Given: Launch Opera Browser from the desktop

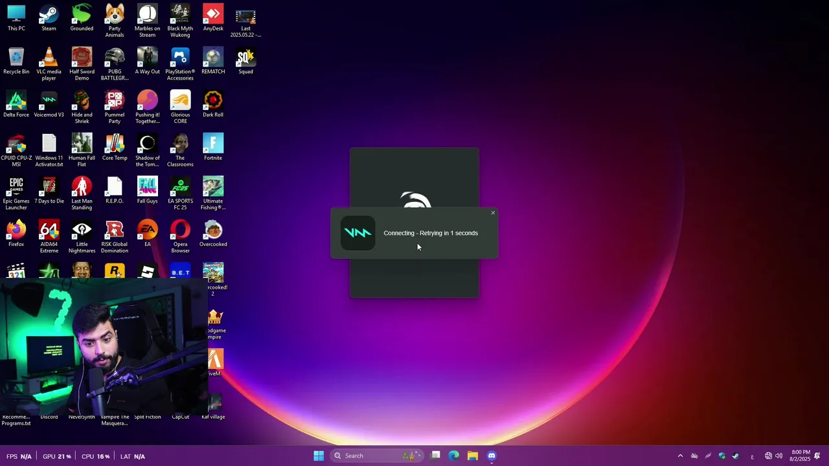Looking at the screenshot, I should tap(180, 236).
